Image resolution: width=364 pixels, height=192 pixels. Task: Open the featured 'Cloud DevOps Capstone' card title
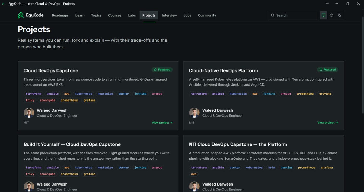tap(51, 70)
